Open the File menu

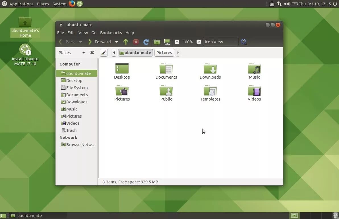[61, 33]
